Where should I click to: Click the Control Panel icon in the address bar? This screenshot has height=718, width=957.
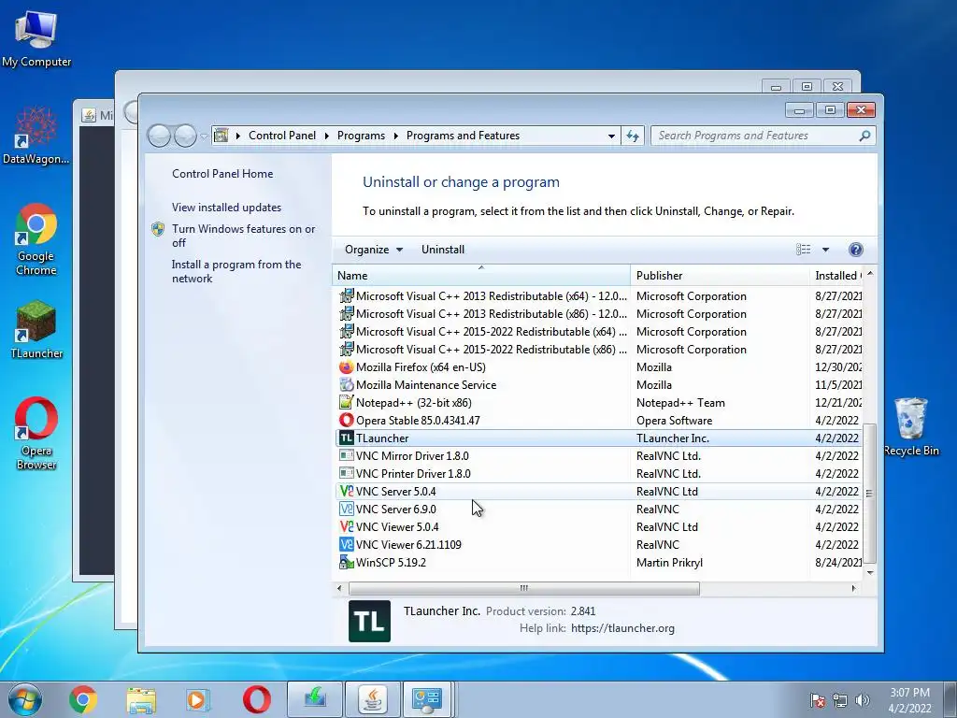click(221, 136)
